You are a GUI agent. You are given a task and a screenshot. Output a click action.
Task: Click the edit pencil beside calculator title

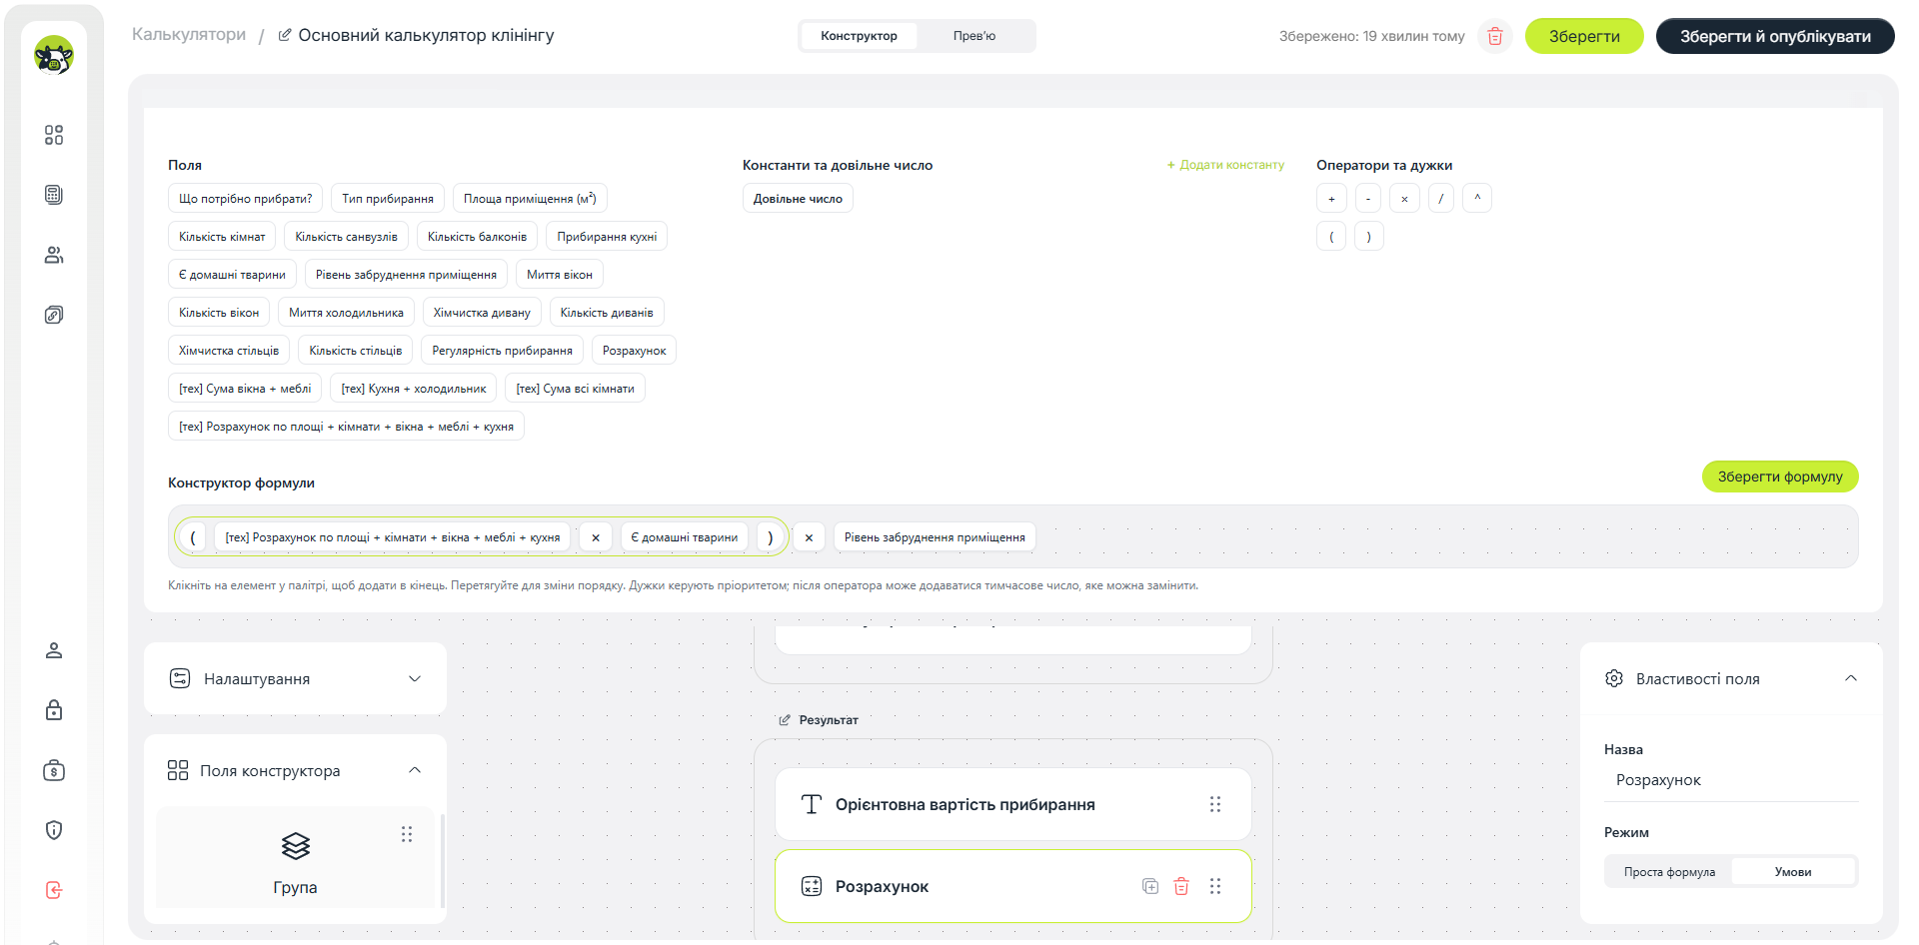[285, 35]
